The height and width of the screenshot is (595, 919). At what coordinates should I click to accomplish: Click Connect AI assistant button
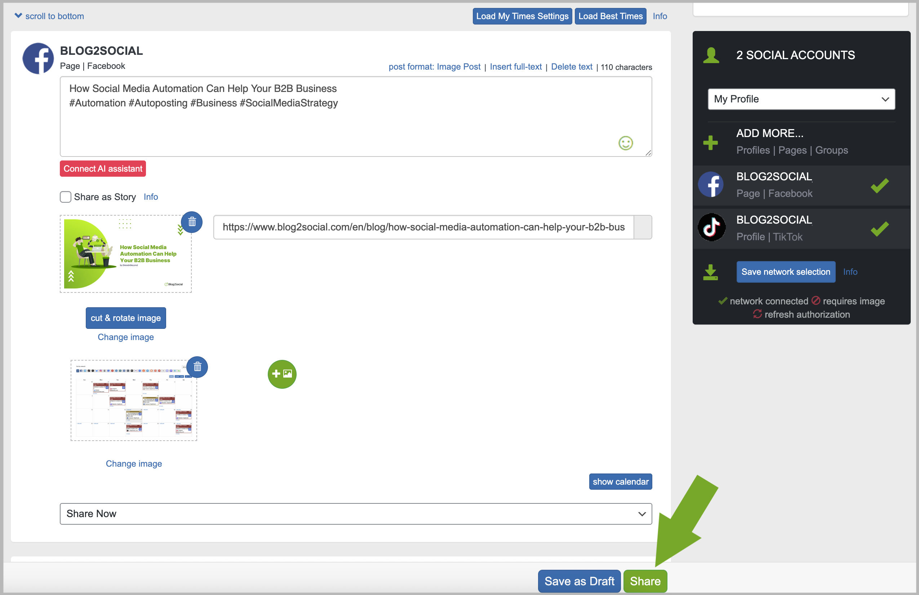tap(103, 168)
